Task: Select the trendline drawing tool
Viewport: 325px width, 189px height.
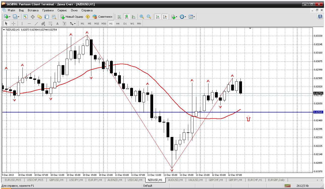Action: click(x=36, y=23)
